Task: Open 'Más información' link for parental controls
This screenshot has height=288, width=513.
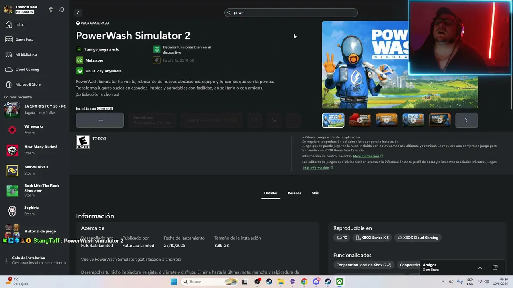Action: coord(366,156)
